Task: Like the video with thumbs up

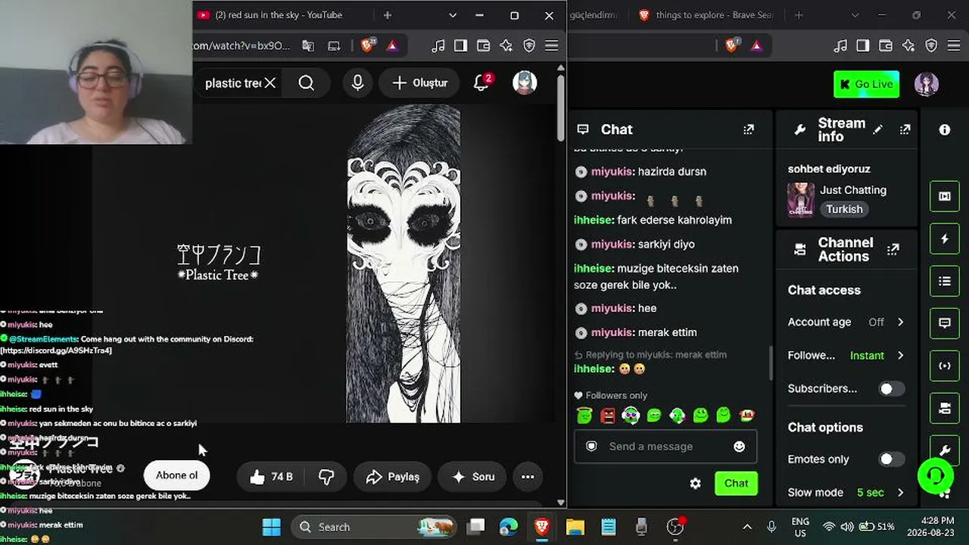Action: 271,477
